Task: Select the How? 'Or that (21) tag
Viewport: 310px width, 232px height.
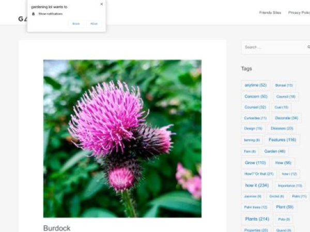Action: 259,174
